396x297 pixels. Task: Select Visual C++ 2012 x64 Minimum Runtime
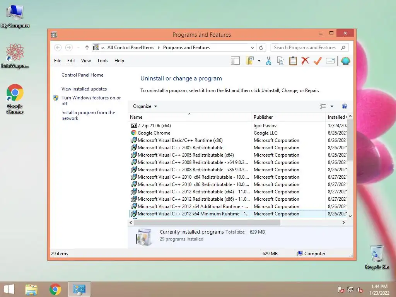tap(238, 213)
